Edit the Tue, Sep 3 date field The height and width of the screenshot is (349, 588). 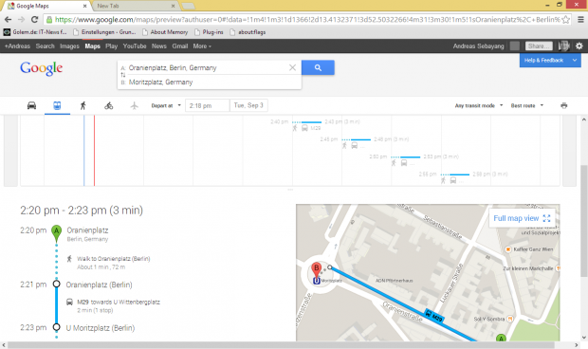[x=248, y=105]
